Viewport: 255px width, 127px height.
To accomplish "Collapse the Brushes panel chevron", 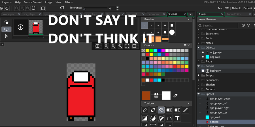I will coord(189,19).
